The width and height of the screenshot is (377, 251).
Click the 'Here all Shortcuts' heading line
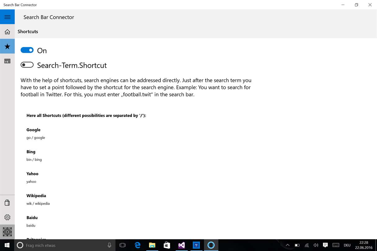pyautogui.click(x=86, y=116)
